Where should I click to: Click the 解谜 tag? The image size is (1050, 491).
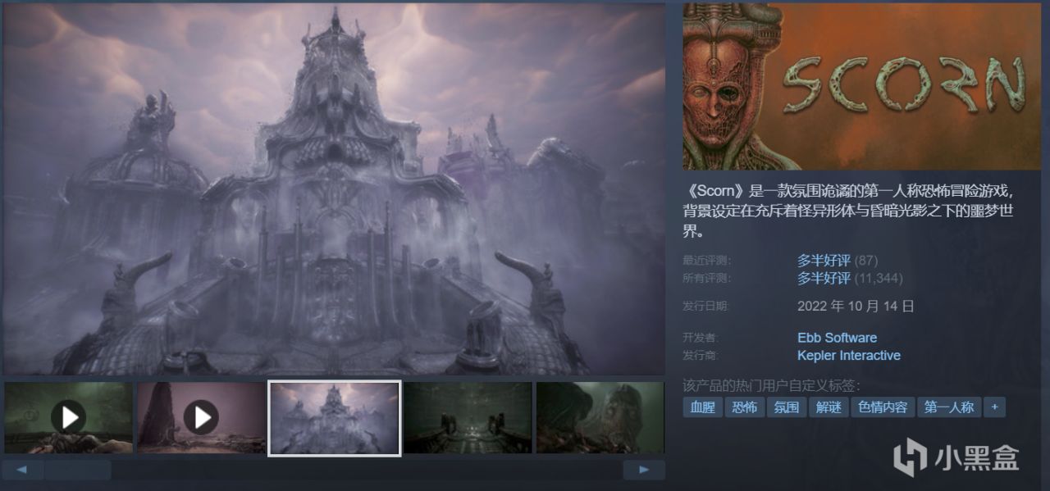[828, 407]
